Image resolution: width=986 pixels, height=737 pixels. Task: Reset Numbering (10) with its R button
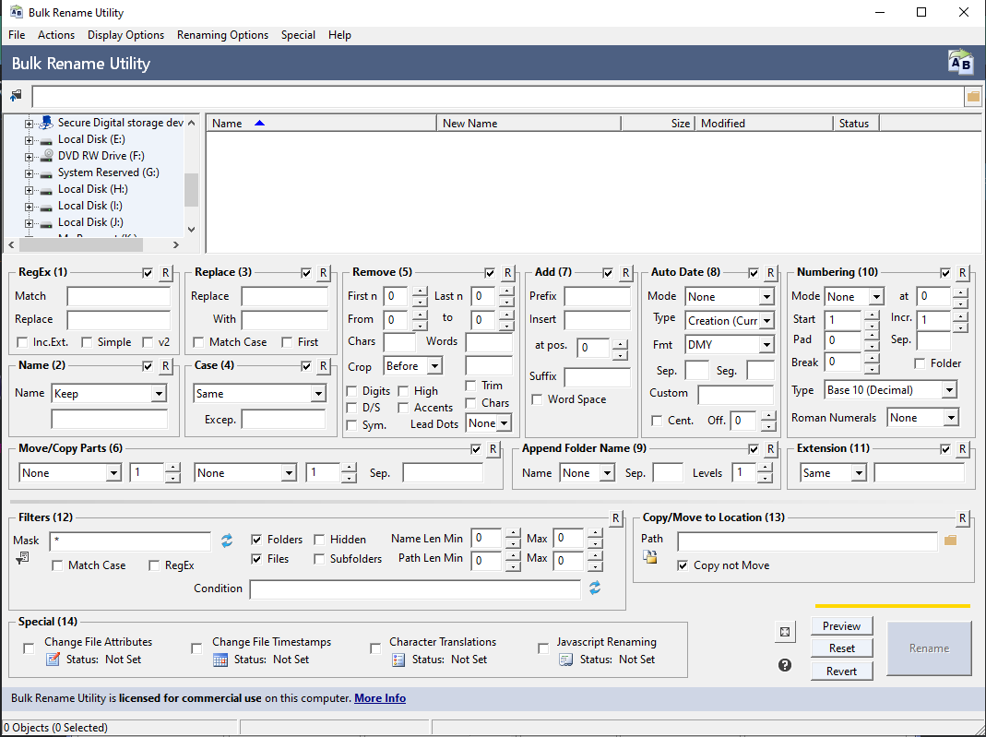pos(962,273)
